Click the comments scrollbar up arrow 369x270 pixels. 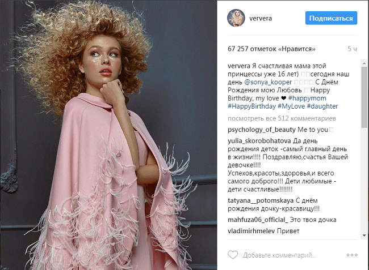364,63
